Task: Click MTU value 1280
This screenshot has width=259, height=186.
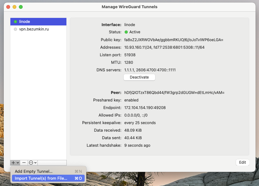Action: click(x=128, y=63)
